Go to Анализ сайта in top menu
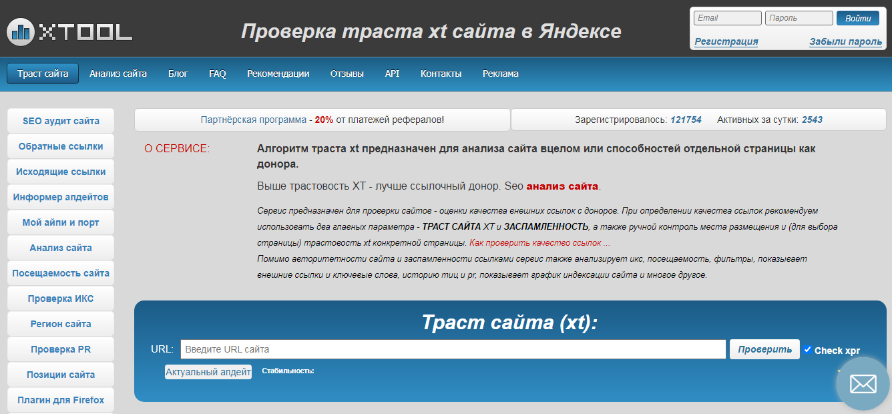The height and width of the screenshot is (414, 892). (x=118, y=73)
